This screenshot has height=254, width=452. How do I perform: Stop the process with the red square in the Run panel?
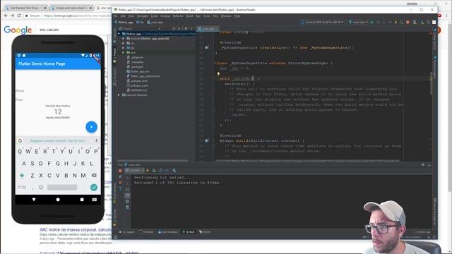tap(120, 171)
